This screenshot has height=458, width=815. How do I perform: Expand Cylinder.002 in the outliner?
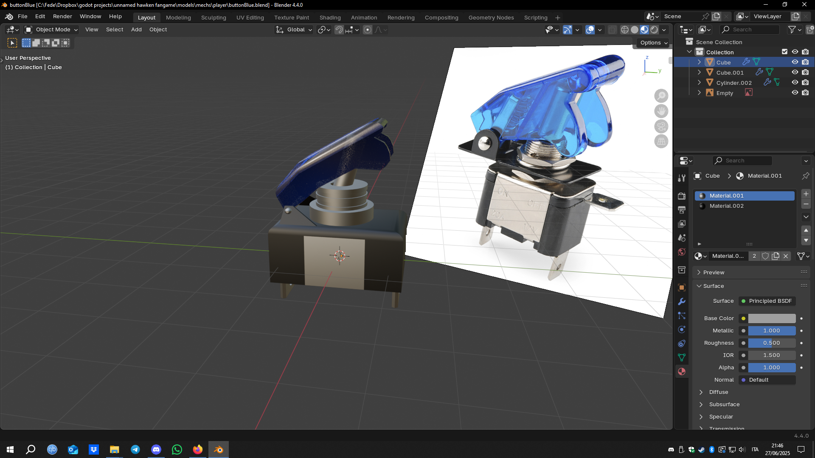click(699, 83)
